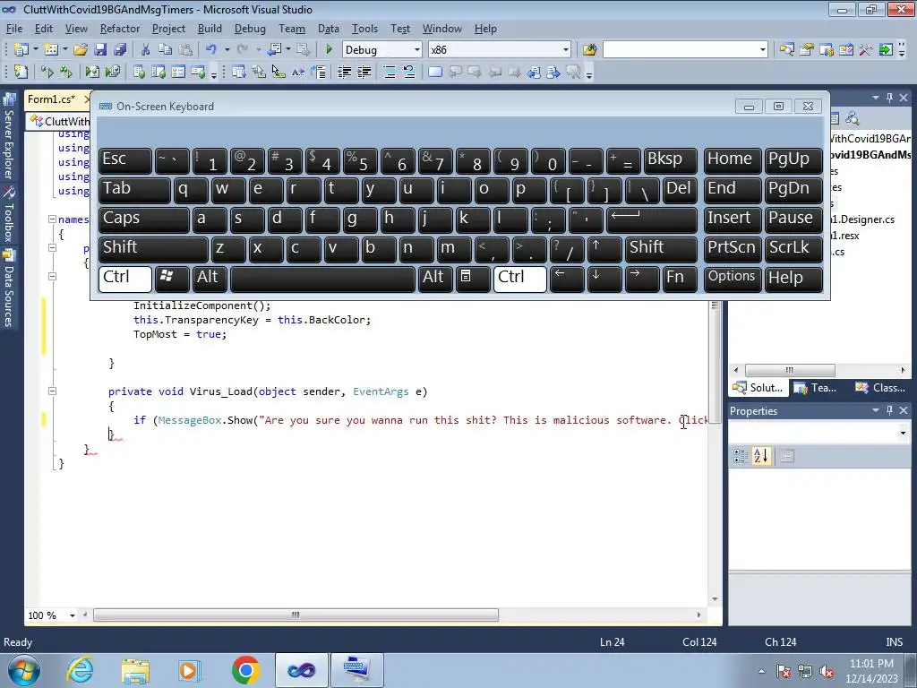Click the Find in Files icon
The width and height of the screenshot is (917, 688).
[x=589, y=50]
